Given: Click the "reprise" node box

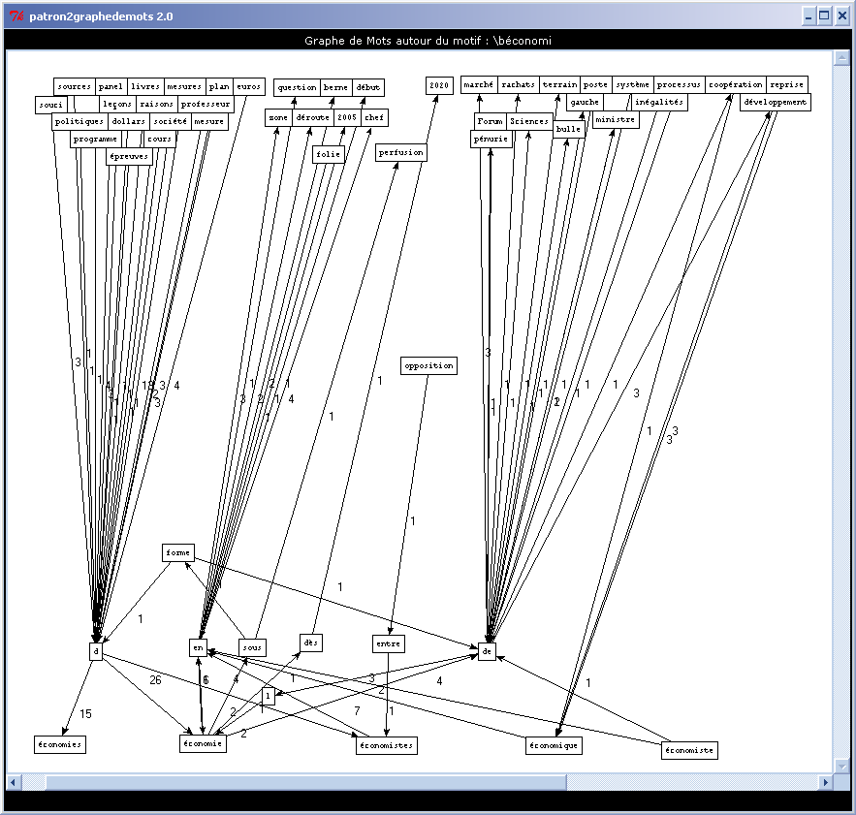Looking at the screenshot, I should pyautogui.click(x=787, y=84).
